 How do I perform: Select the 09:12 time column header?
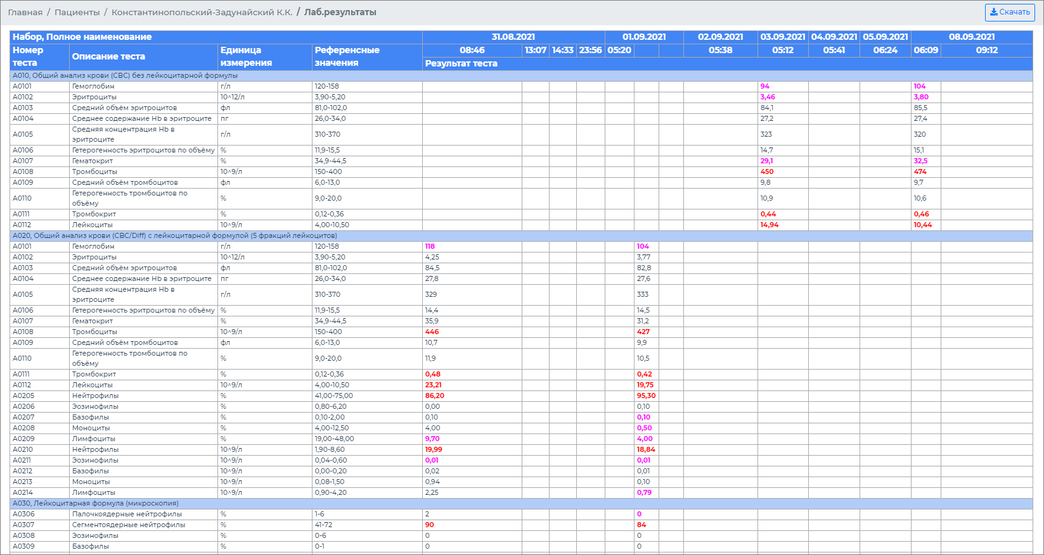986,50
